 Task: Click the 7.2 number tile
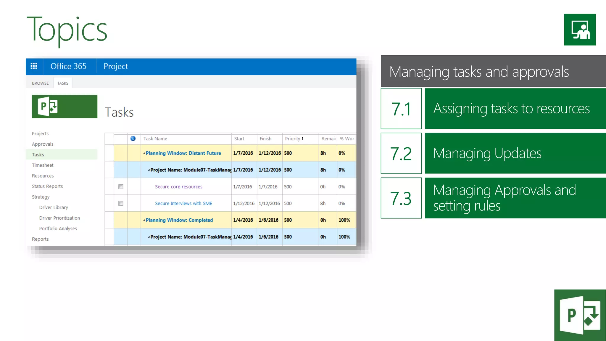(x=401, y=153)
